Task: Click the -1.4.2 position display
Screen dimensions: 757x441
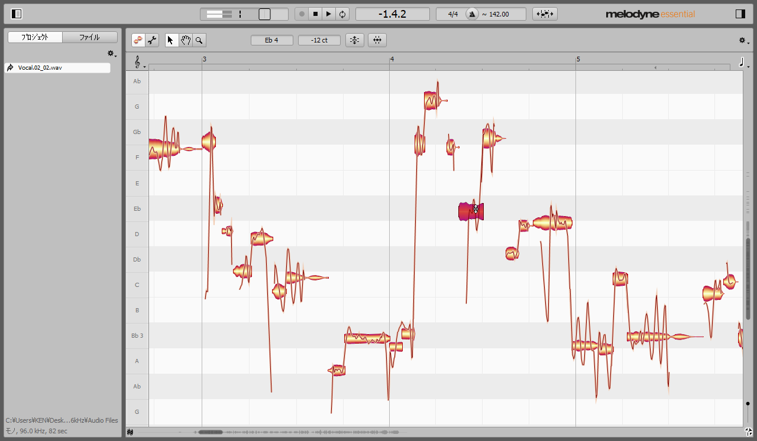Action: coord(393,14)
